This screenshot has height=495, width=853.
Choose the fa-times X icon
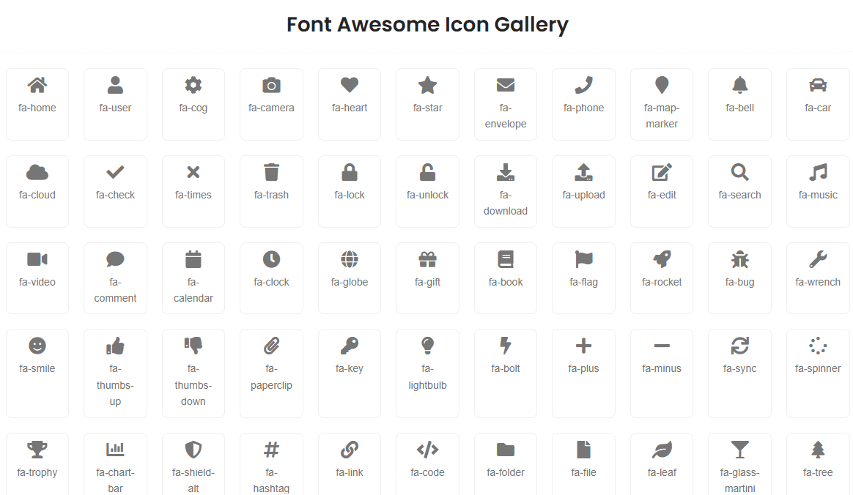click(193, 172)
